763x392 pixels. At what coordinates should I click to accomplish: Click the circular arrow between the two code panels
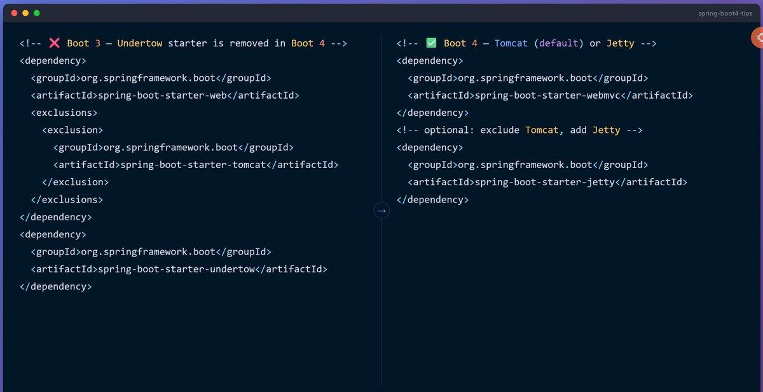(381, 210)
